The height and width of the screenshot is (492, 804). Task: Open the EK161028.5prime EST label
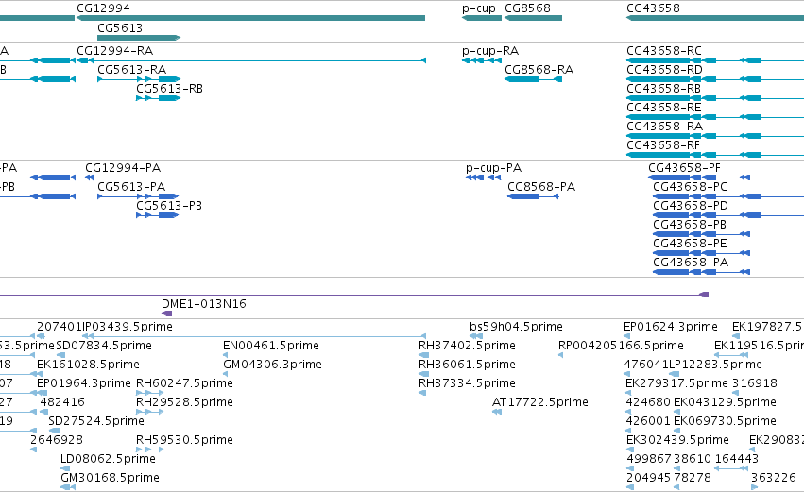pos(88,365)
